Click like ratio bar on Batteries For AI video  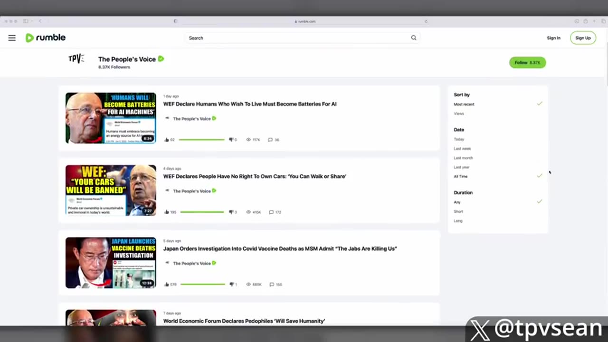click(202, 140)
